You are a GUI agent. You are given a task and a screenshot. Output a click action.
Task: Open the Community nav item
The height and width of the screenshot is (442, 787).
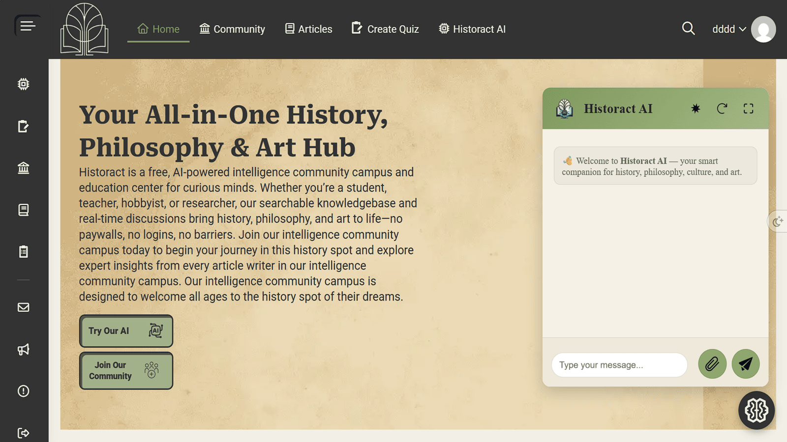pos(232,29)
